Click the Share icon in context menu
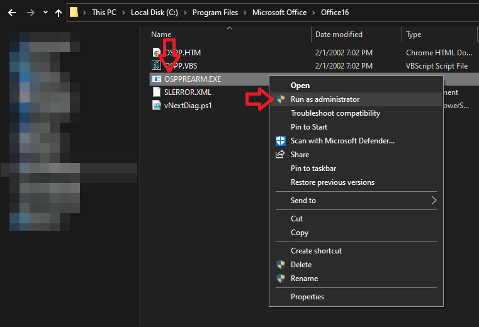The height and width of the screenshot is (327, 479). (281, 155)
